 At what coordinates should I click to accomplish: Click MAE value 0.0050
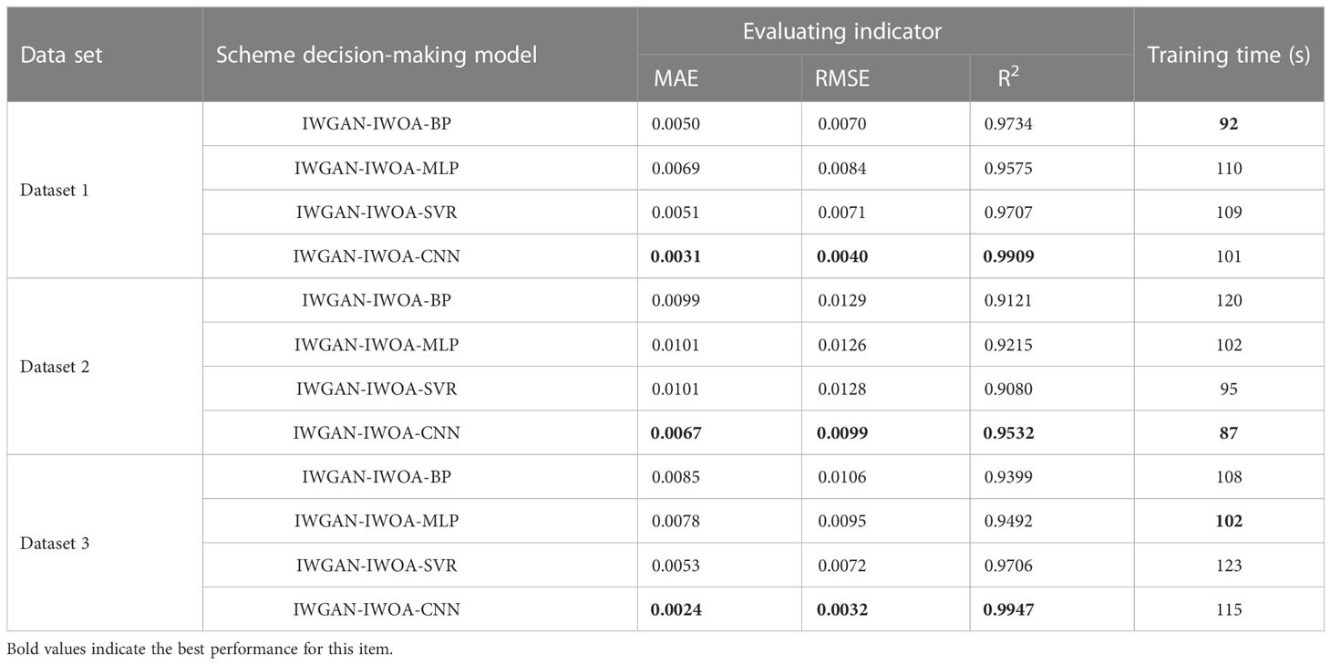(x=675, y=125)
